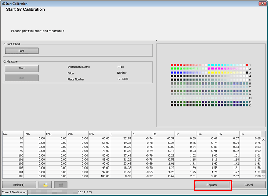
Task: Click the Dc value 2.01
Action: 193,176
